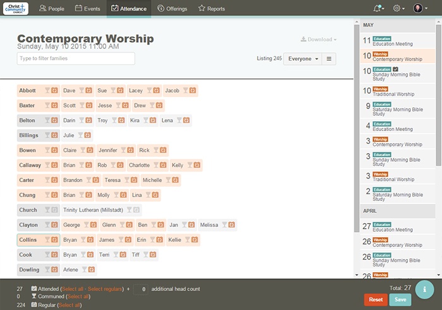Viewport: 442px width, 310px height.
Task: Expand the Everyone filter dropdown
Action: pos(302,59)
